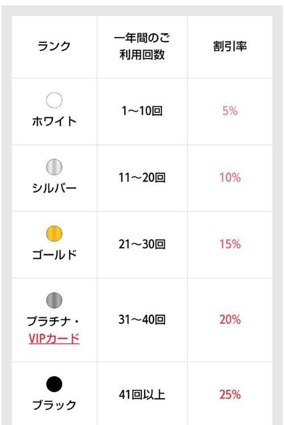Click the 15% discount value
Image resolution: width=284 pixels, height=425 pixels.
(x=230, y=244)
